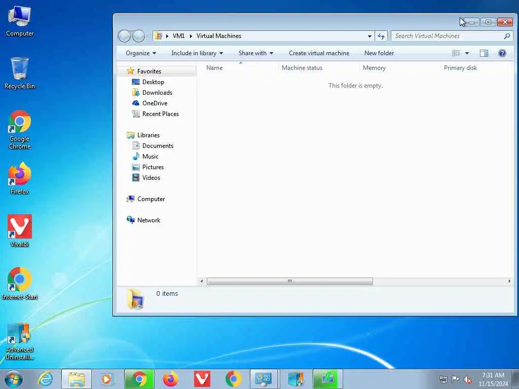The width and height of the screenshot is (519, 389).
Task: Open Chrome taskbar icon with green highlight
Action: point(139,379)
